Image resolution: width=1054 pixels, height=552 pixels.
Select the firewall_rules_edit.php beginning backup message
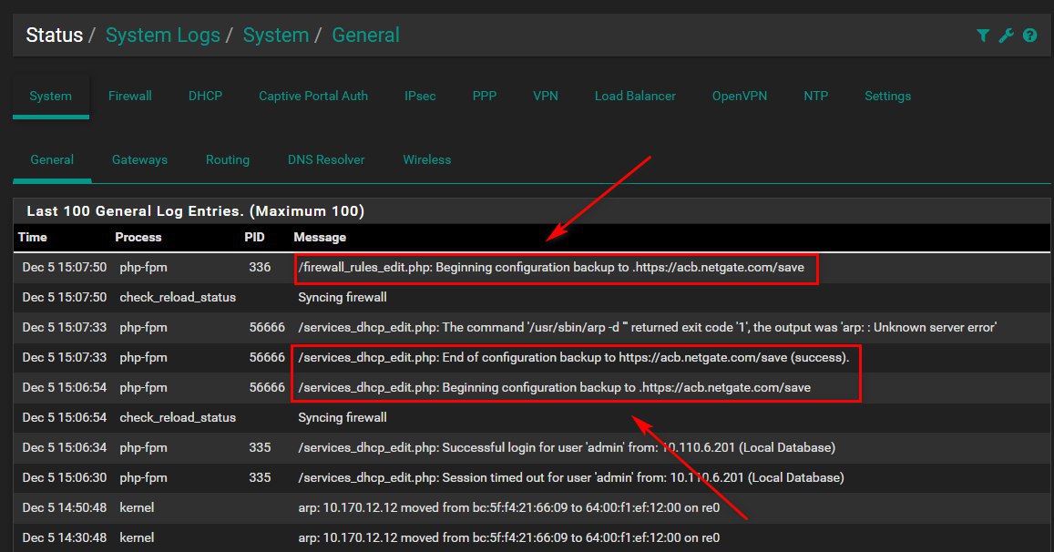point(551,268)
